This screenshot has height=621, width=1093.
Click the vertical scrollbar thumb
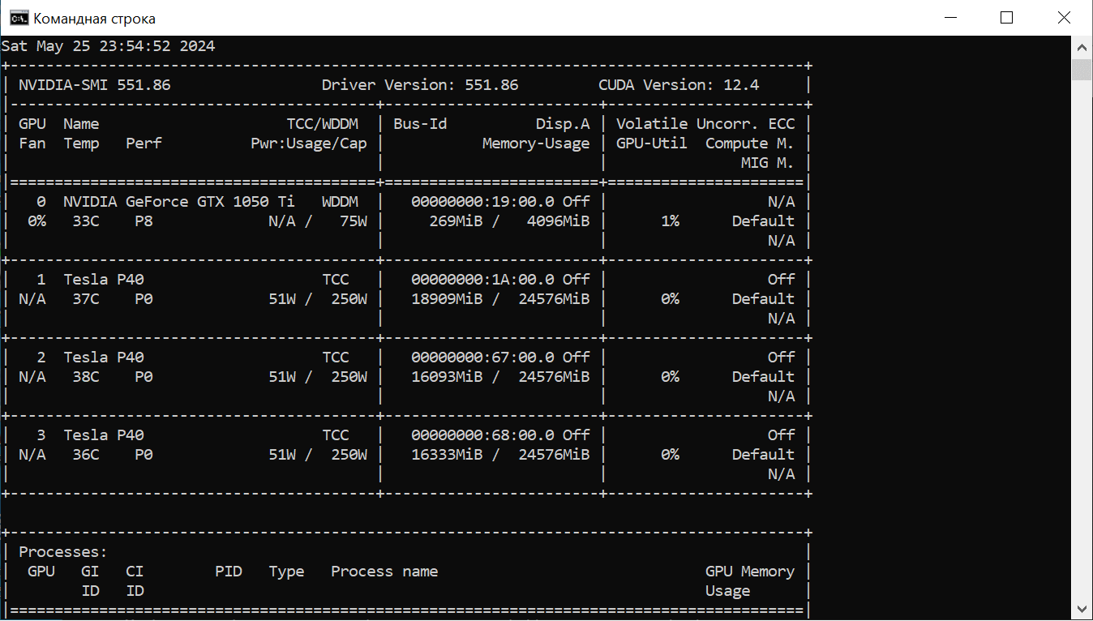tap(1082, 69)
